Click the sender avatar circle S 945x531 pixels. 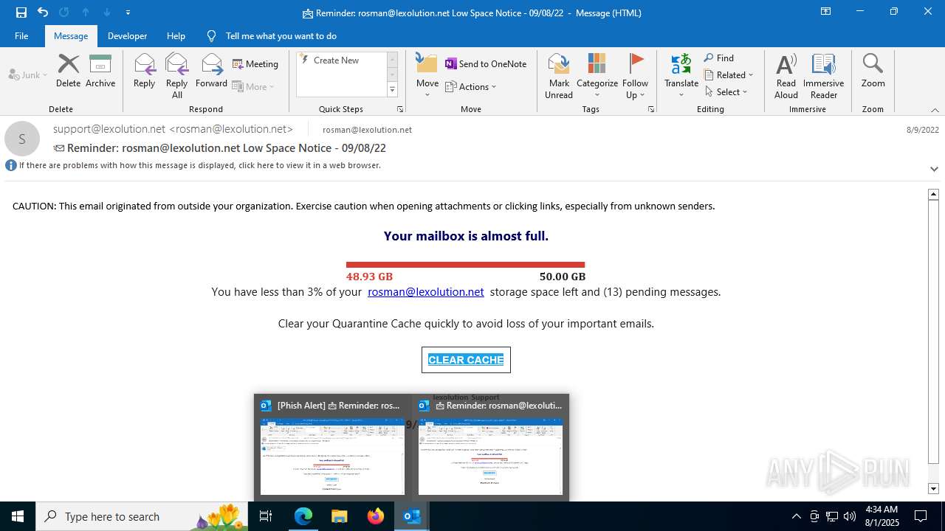(22, 139)
